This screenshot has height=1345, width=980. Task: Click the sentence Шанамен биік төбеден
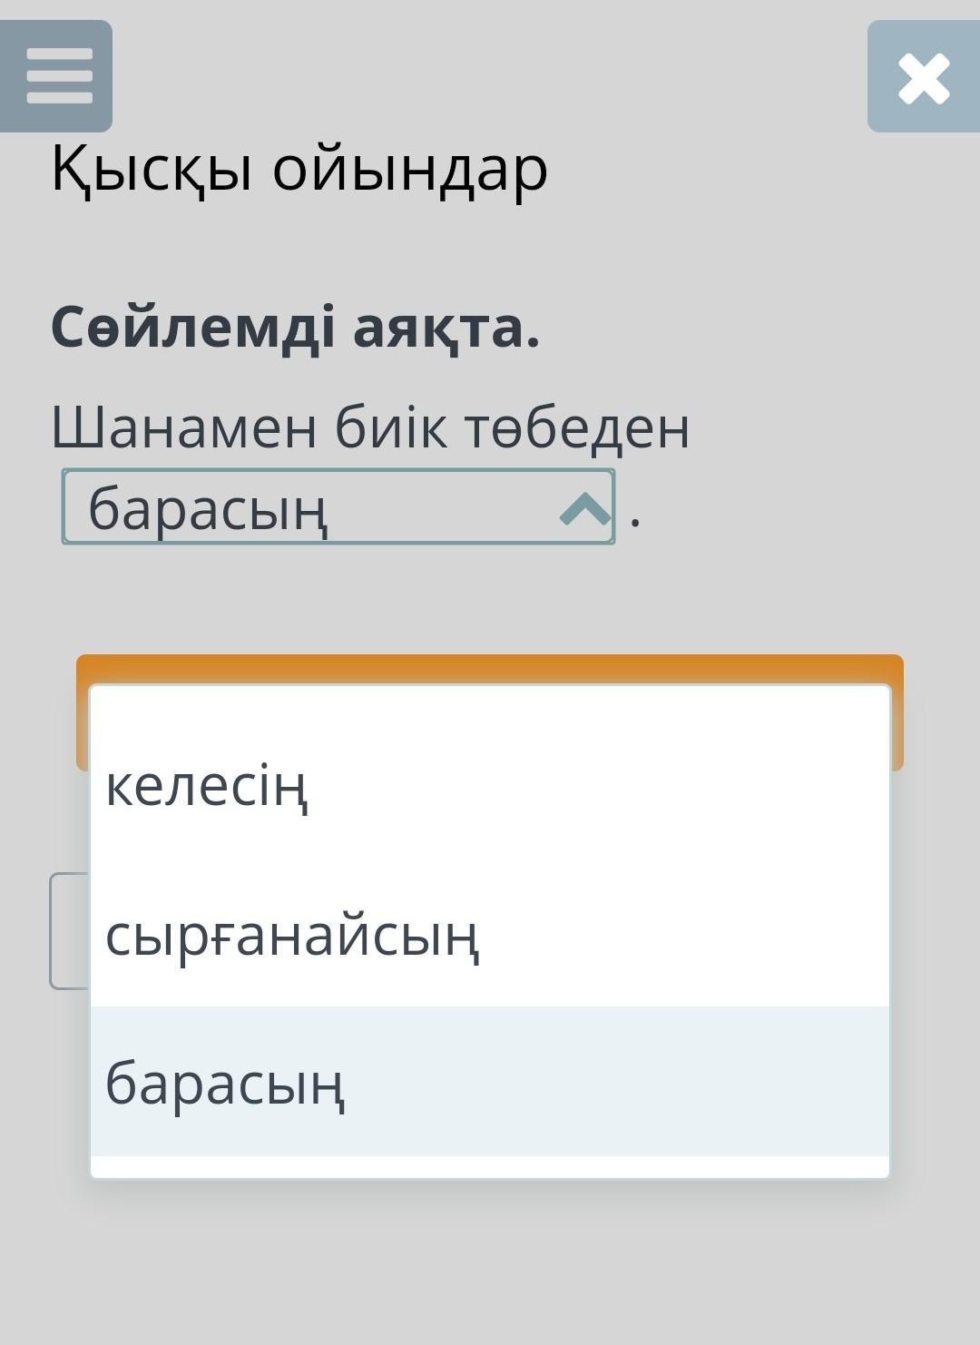point(370,427)
